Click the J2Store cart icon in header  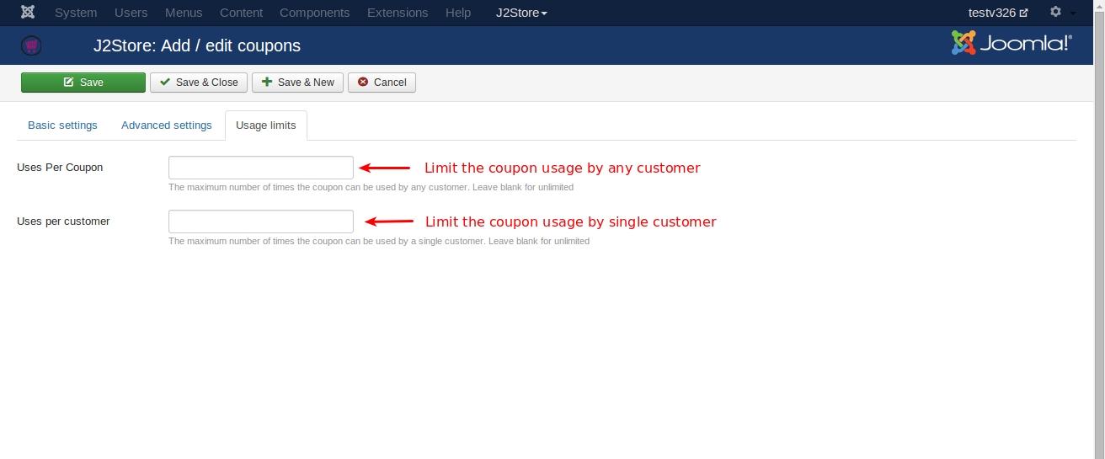pos(31,45)
